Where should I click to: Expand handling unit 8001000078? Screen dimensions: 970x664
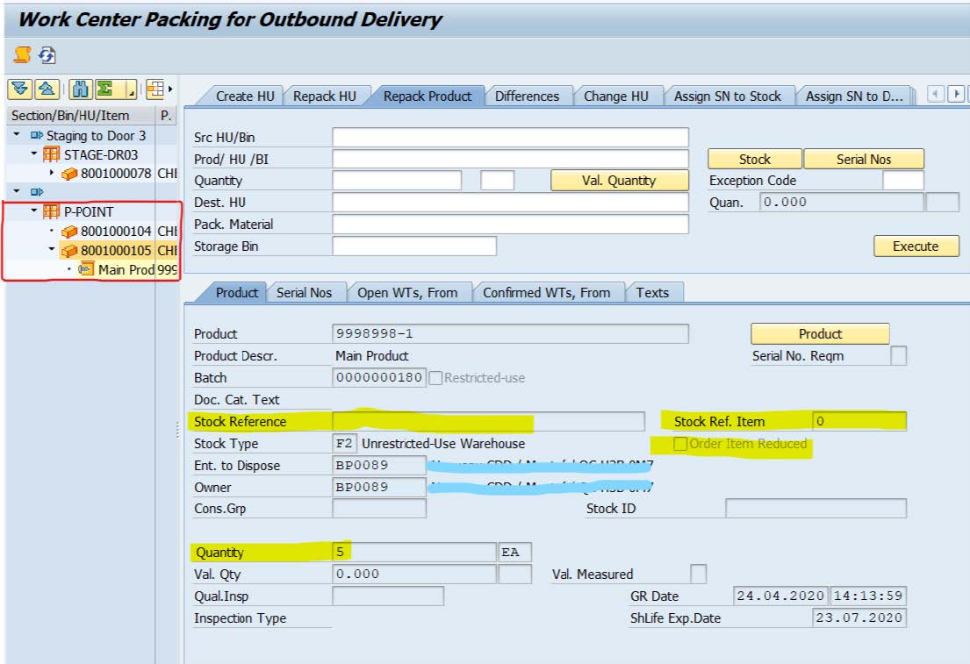pyautogui.click(x=51, y=174)
